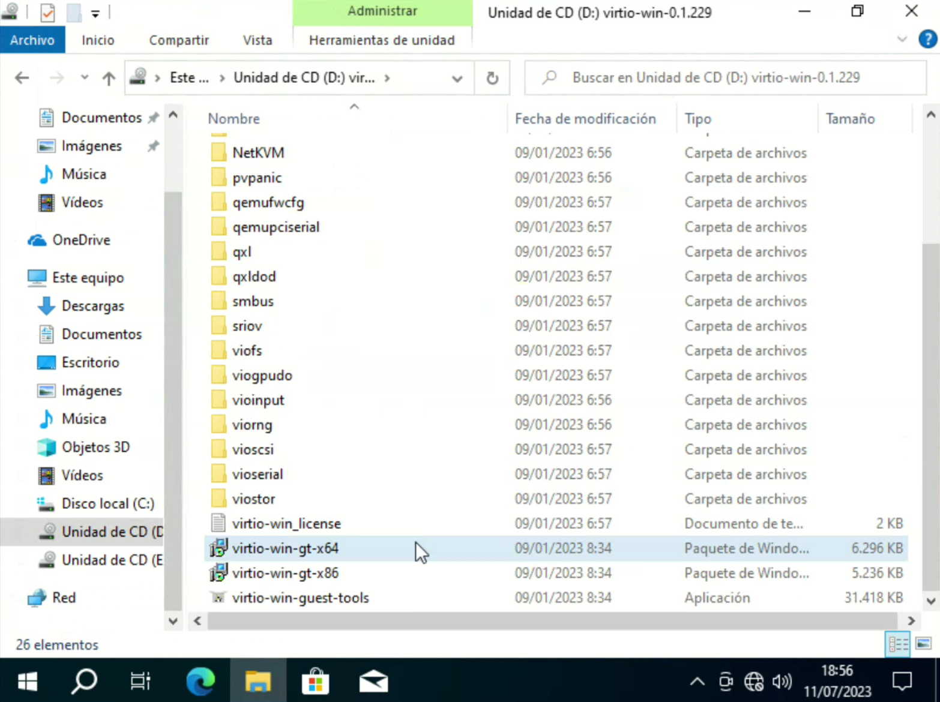This screenshot has height=702, width=940.
Task: Refresh the current folder view
Action: pos(492,78)
